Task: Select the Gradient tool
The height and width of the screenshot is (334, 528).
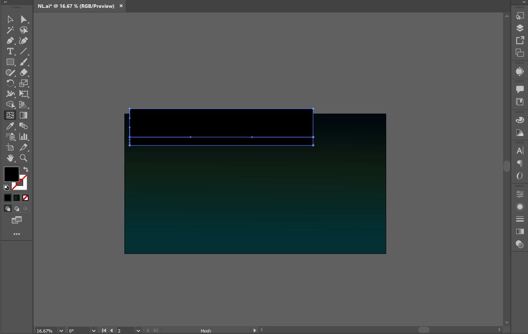Action: [x=24, y=115]
